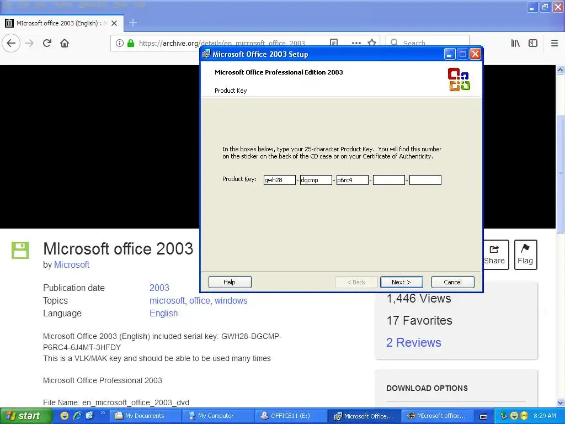Click the green software floppy icon
The width and height of the screenshot is (565, 424).
tap(20, 250)
